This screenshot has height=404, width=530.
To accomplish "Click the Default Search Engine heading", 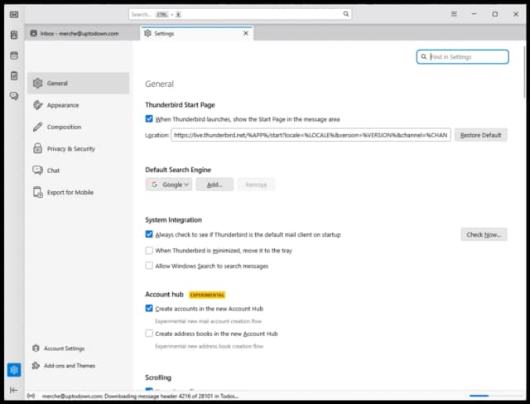I will [x=178, y=170].
